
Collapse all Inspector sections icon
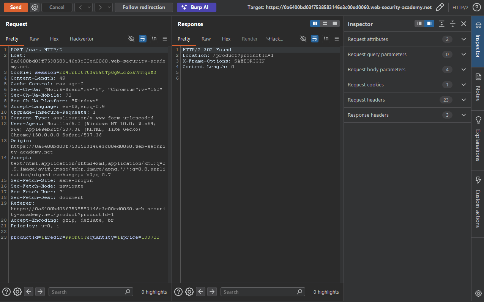pos(452,24)
